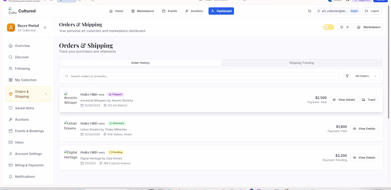Open Billing & Payments in the sidebar
391x190 pixels.
click(x=28, y=165)
